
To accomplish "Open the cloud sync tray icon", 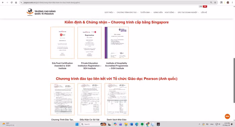I will [207, 124].
